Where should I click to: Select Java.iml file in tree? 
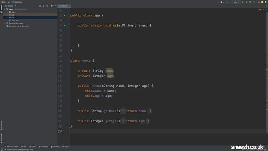[x=14, y=21]
